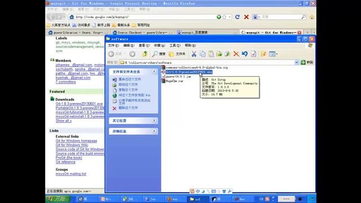Open the 文件(F) menu in software window

click(113, 45)
